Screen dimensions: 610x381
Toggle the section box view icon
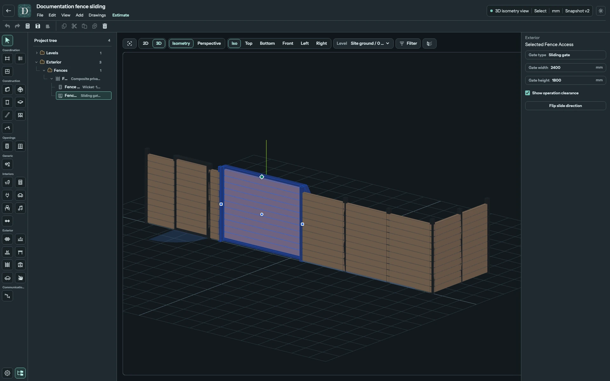[430, 43]
